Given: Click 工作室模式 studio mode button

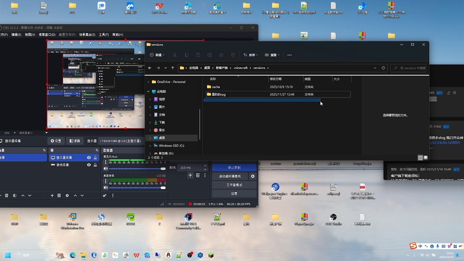Looking at the screenshot, I should (x=234, y=185).
